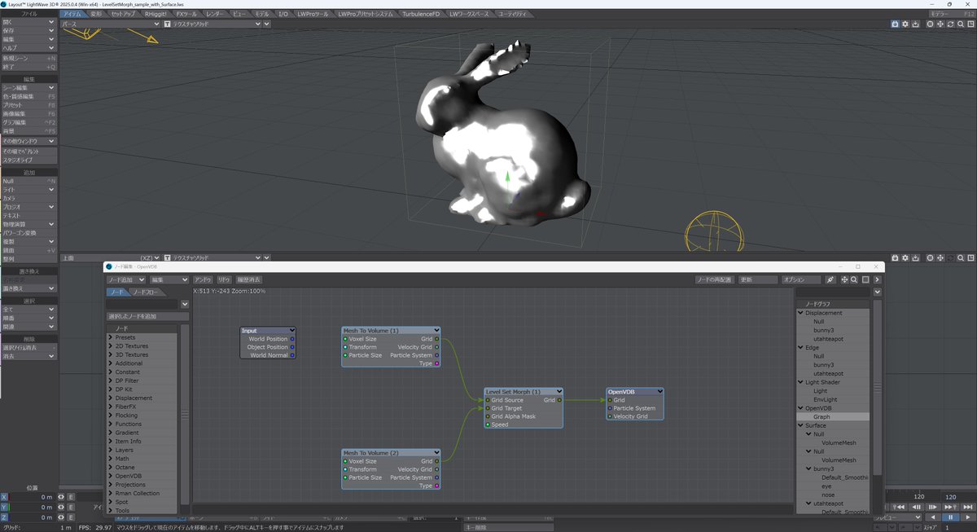
Task: Maximize the perspective viewport with the layout icon
Action: pyautogui.click(x=970, y=24)
